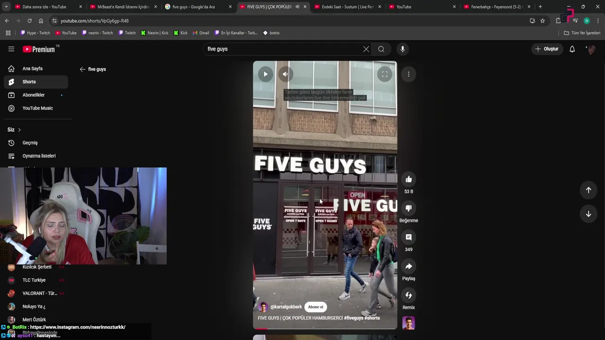This screenshot has width=605, height=340.
Task: Switch to the Evdeki Saat - Sustum tab
Action: pos(347,7)
